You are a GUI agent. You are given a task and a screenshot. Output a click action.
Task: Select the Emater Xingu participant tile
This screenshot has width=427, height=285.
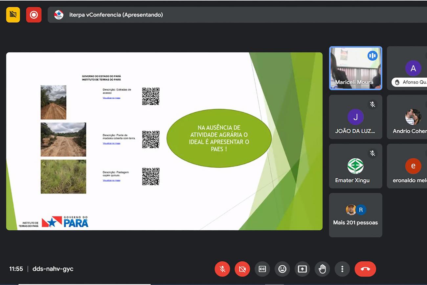coord(355,166)
